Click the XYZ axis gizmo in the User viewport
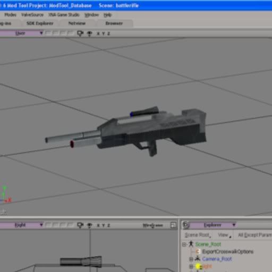This screenshot has height=272, width=272. click(5, 194)
